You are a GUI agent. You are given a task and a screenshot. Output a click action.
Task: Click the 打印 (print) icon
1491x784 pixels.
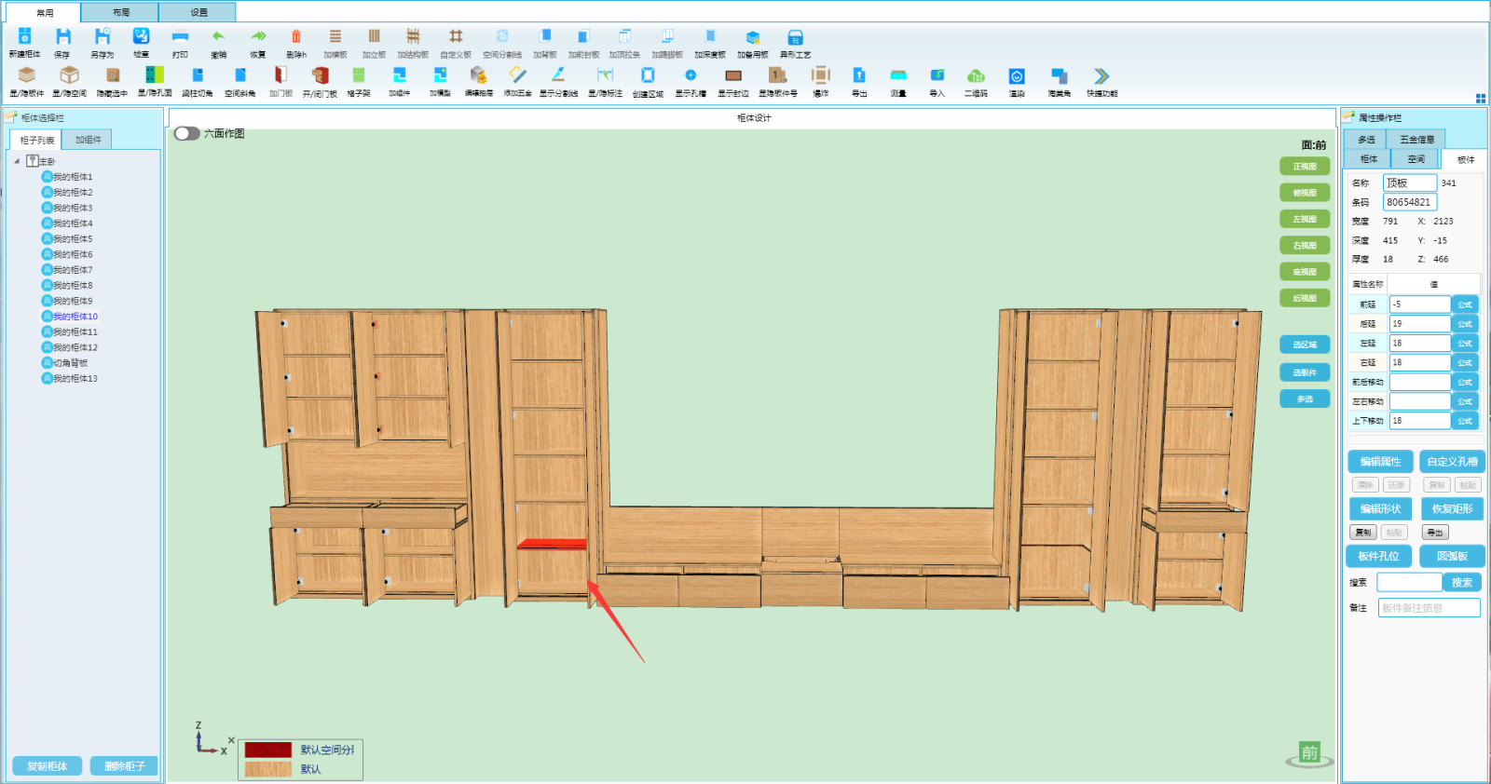pos(180,37)
